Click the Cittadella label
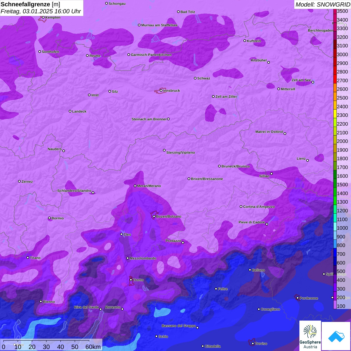 (213, 346)
